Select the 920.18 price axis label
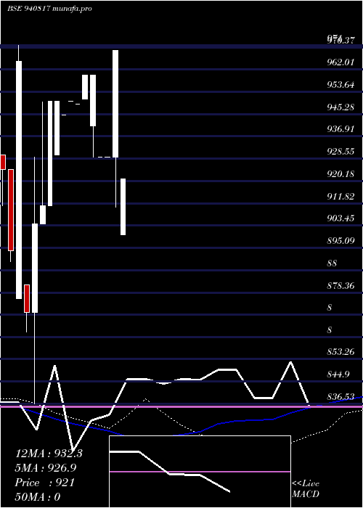The width and height of the screenshot is (363, 508). 340,174
